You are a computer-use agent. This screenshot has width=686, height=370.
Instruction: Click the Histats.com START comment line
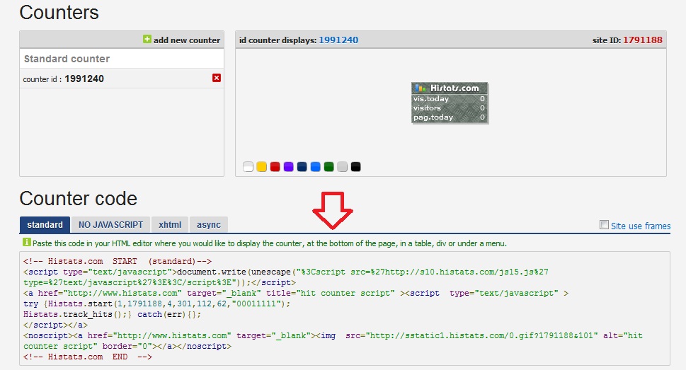(x=118, y=261)
